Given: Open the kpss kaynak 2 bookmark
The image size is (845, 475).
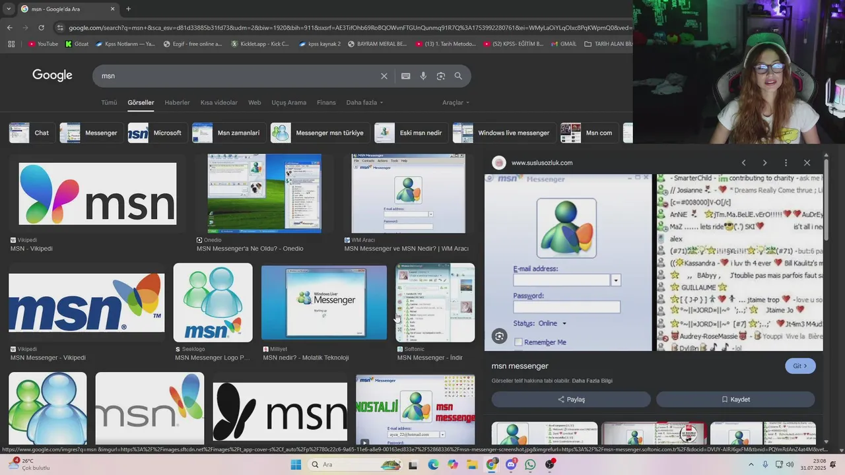Looking at the screenshot, I should click(x=319, y=44).
